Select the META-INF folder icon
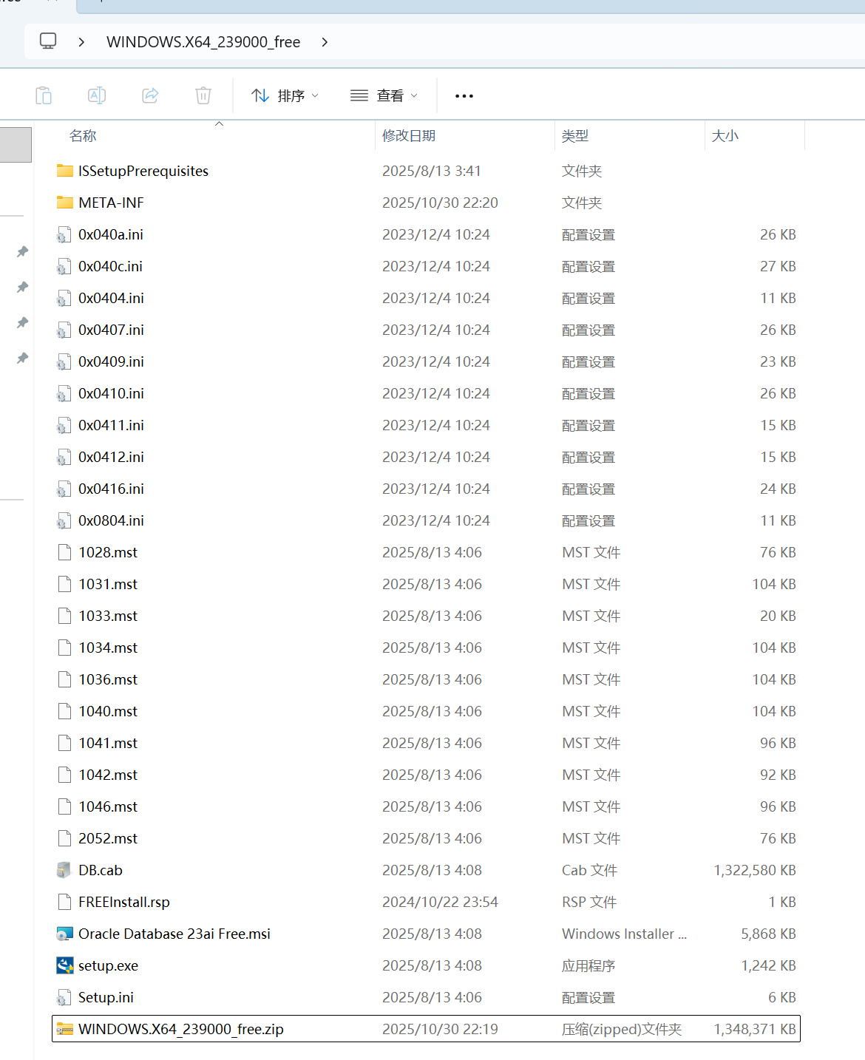The image size is (865, 1060). [65, 203]
